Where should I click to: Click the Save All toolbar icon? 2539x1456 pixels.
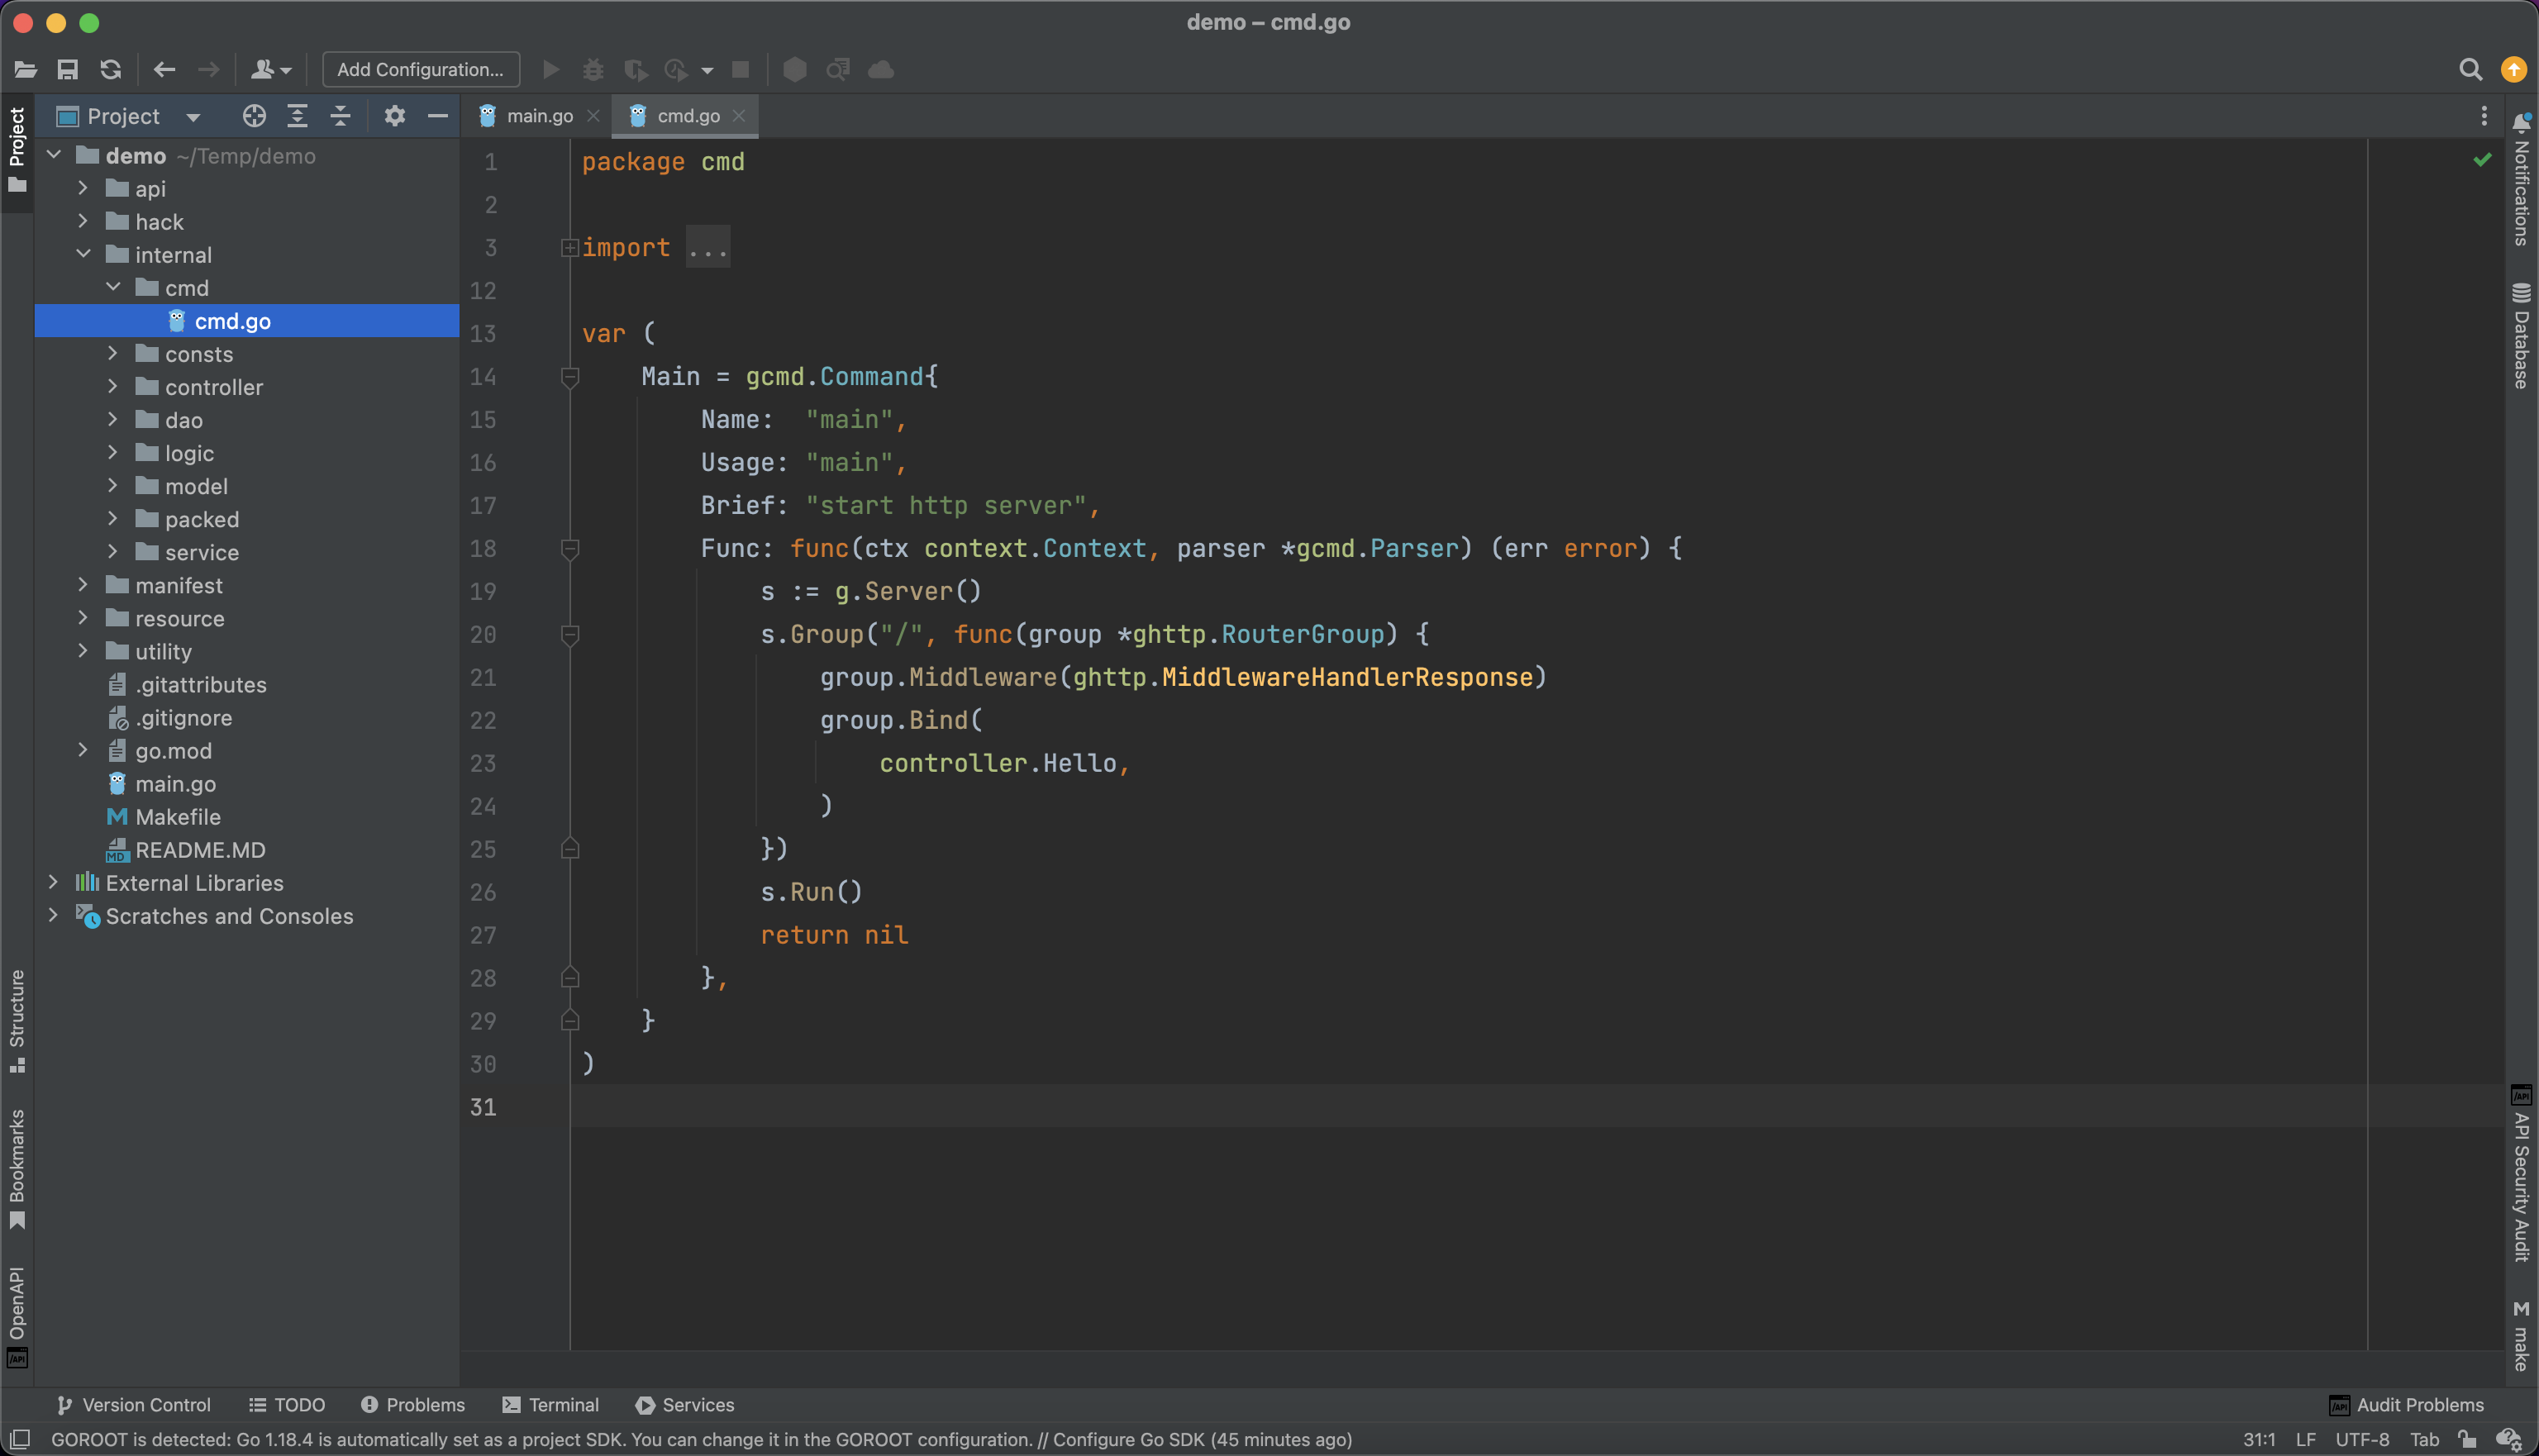click(x=67, y=69)
